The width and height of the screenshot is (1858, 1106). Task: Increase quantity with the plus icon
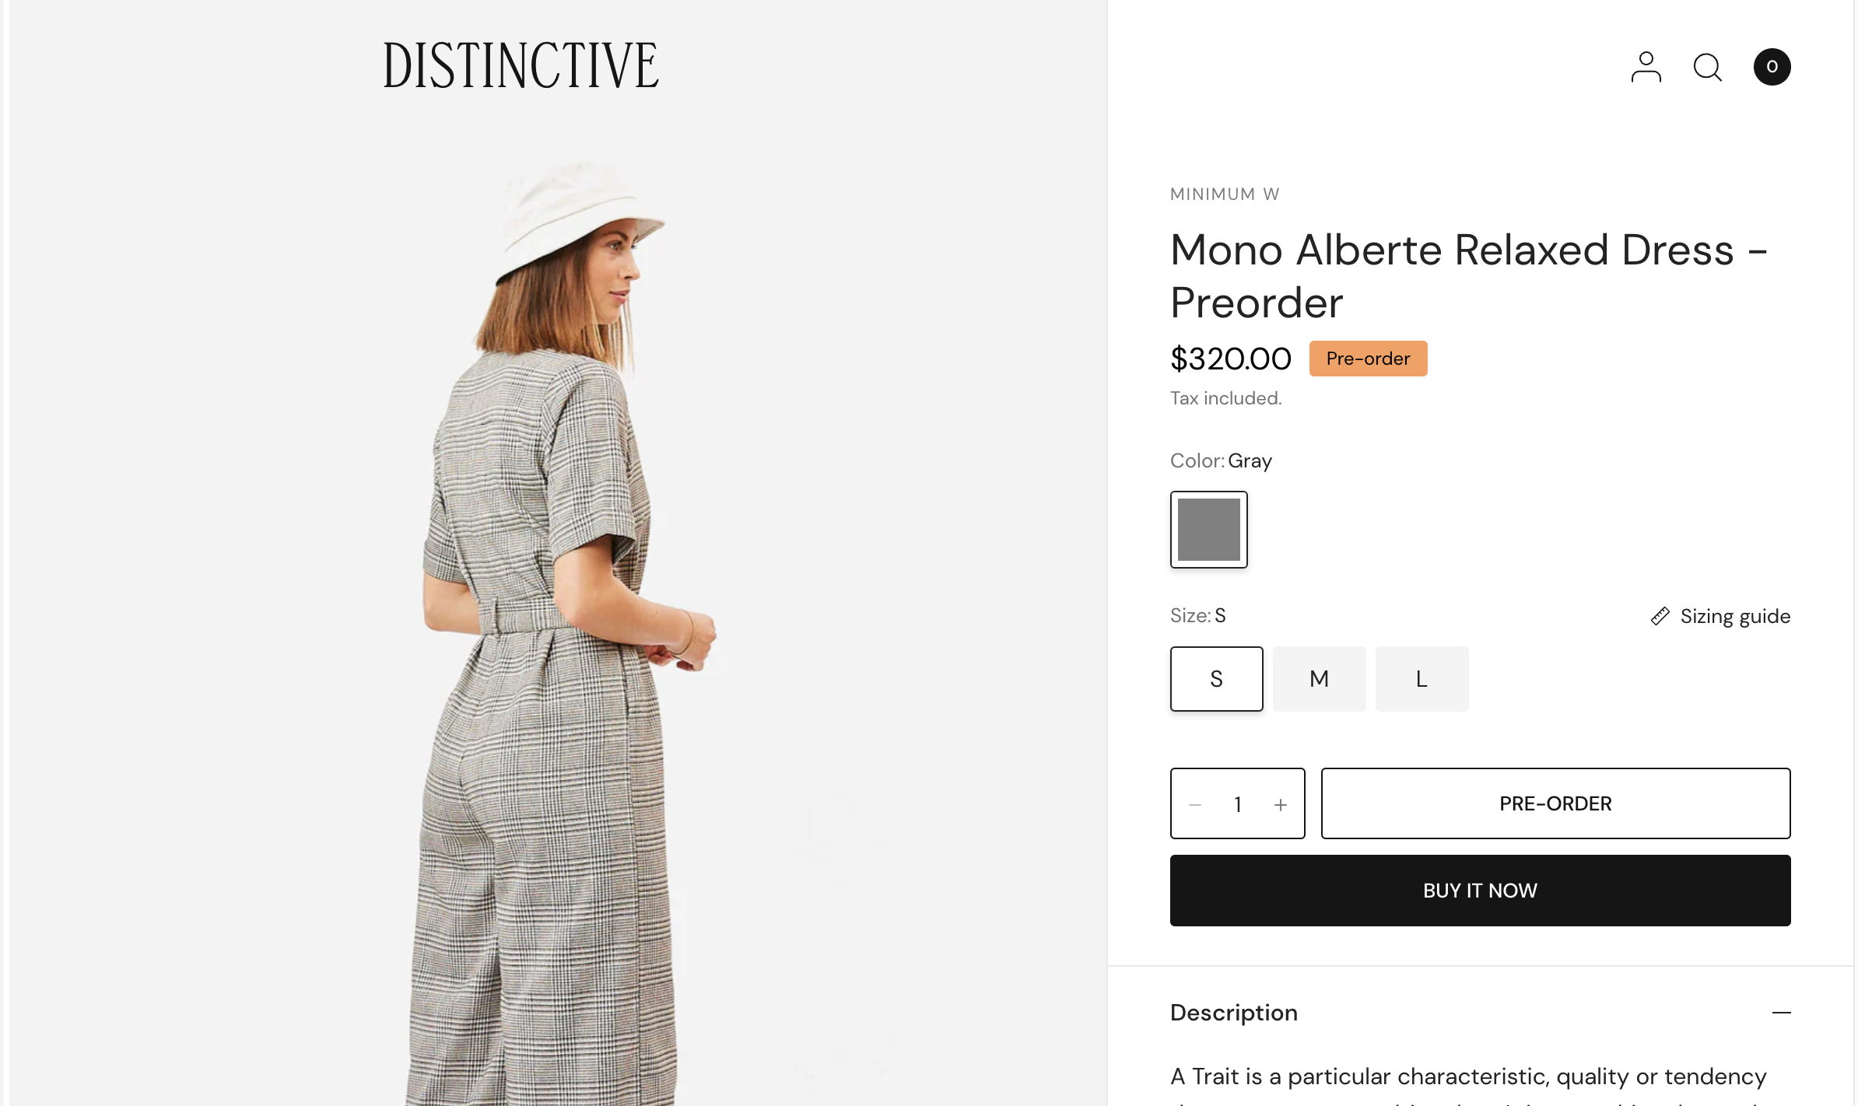point(1280,804)
